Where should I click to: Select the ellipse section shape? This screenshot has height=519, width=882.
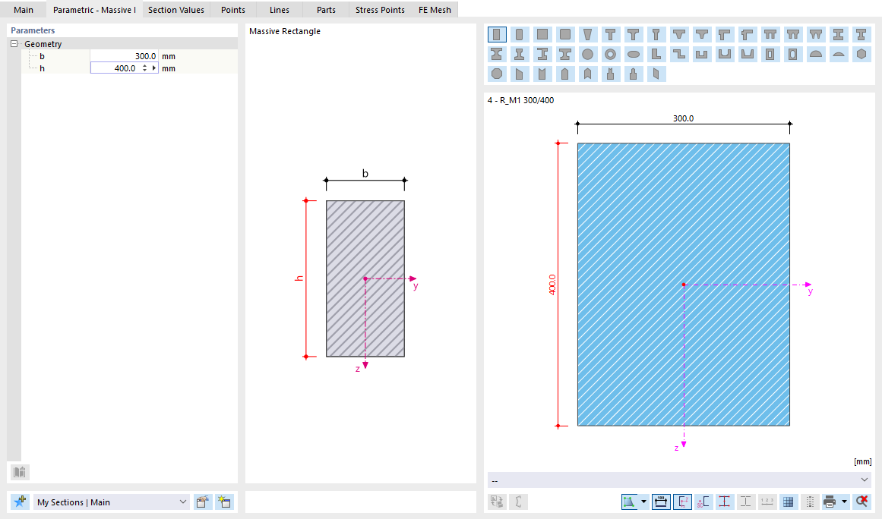tap(634, 54)
